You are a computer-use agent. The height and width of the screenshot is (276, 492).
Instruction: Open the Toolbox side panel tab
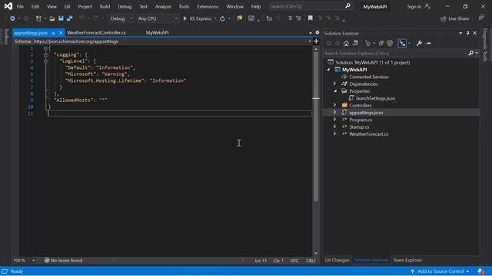pos(5,36)
